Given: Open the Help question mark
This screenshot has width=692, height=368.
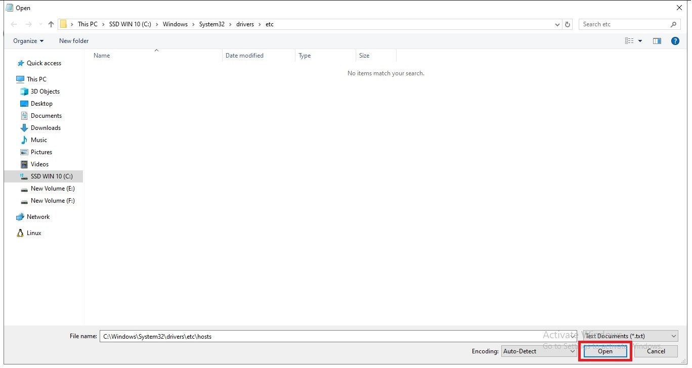Looking at the screenshot, I should point(675,41).
